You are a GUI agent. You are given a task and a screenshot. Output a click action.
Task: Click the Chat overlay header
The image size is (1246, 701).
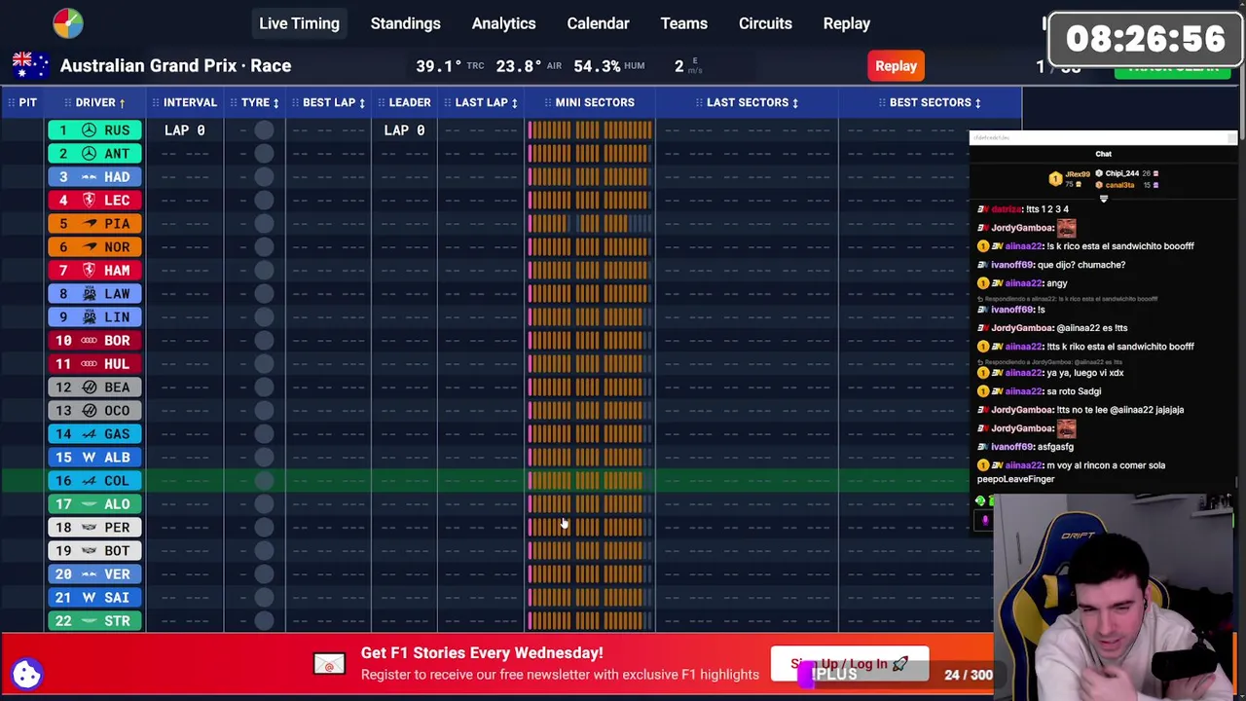click(1103, 154)
